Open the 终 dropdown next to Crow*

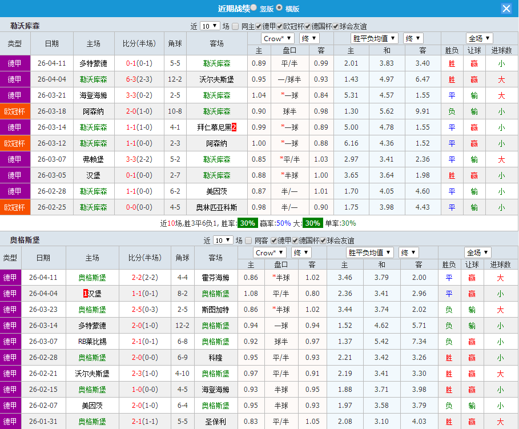308,38
